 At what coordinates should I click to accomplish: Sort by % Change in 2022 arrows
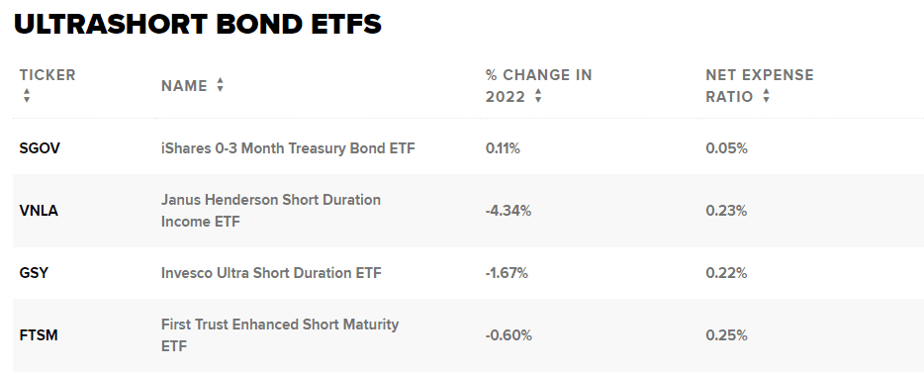(x=538, y=96)
